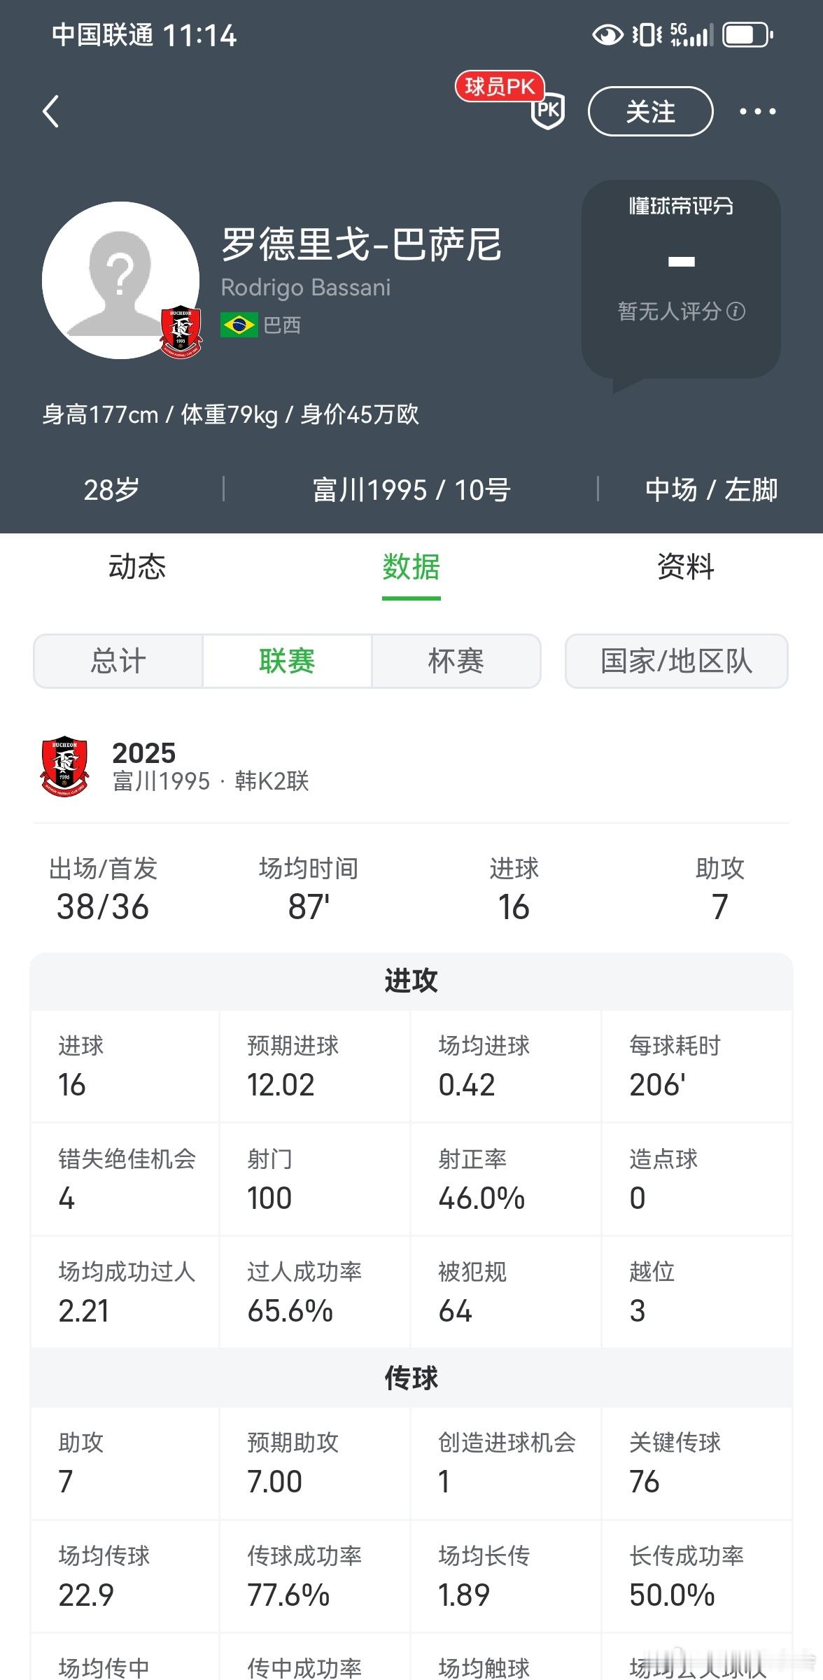The image size is (823, 1680).
Task: Open the 懂球帝评分 rating bubble
Action: pos(682,206)
